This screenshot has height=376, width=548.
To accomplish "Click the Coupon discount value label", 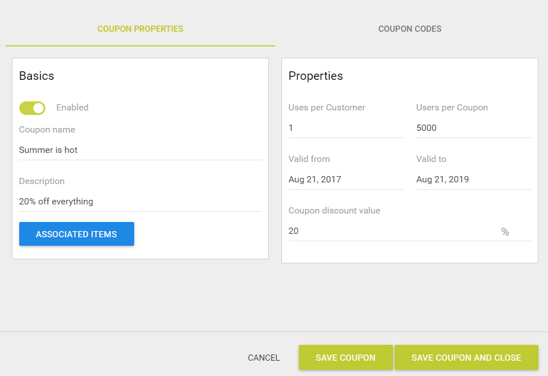I will (x=334, y=210).
